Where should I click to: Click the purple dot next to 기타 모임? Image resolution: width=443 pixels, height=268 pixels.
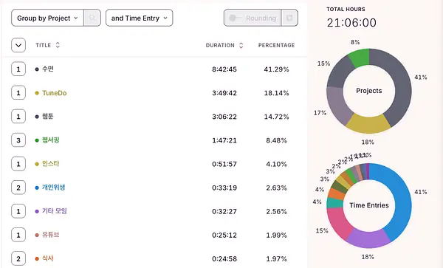(x=37, y=211)
